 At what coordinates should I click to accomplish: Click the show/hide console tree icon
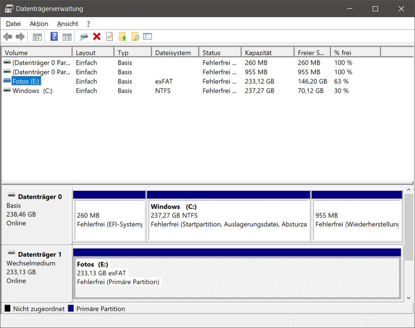(37, 37)
